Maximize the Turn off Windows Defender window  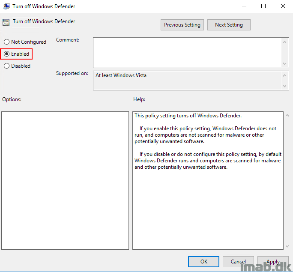pyautogui.click(x=263, y=6)
